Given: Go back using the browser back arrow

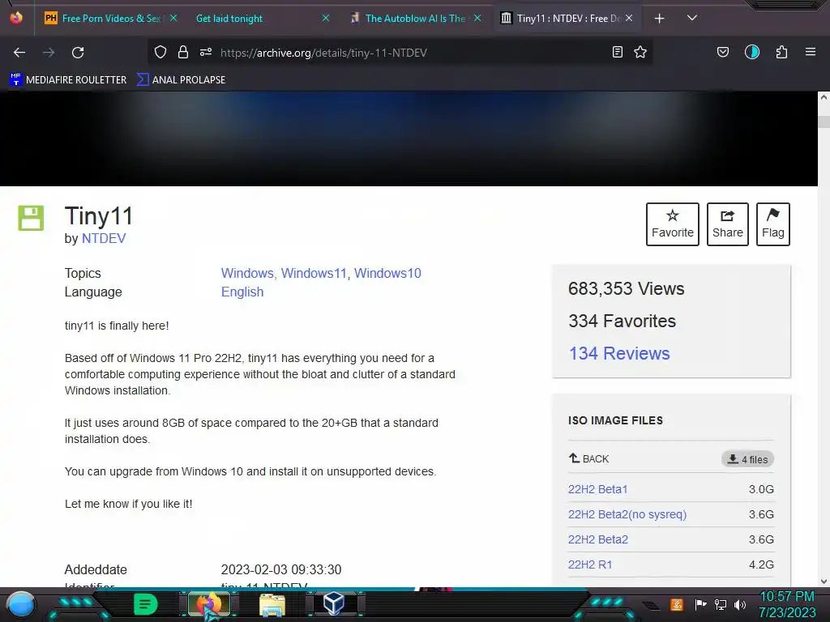Looking at the screenshot, I should point(19,53).
